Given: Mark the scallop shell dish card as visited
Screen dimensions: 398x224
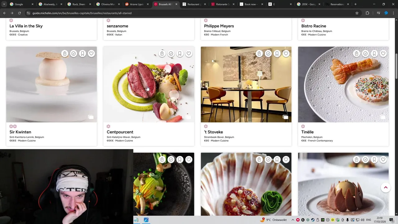Looking at the screenshot, I should pyautogui.click(x=268, y=160).
